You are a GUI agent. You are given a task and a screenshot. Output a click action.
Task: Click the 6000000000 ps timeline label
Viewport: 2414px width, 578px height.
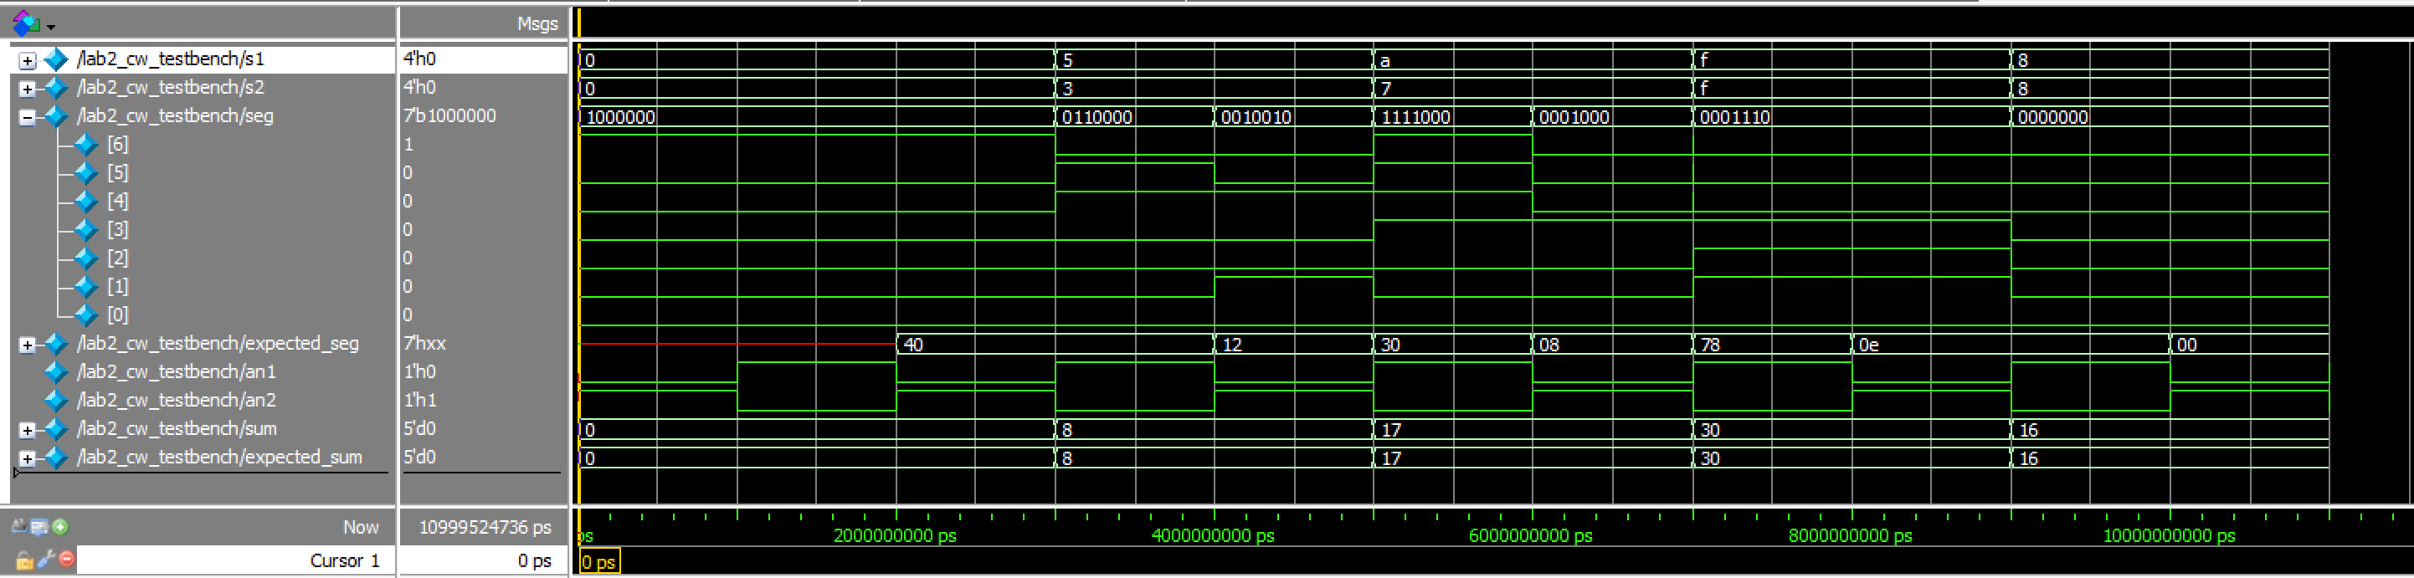click(1530, 536)
